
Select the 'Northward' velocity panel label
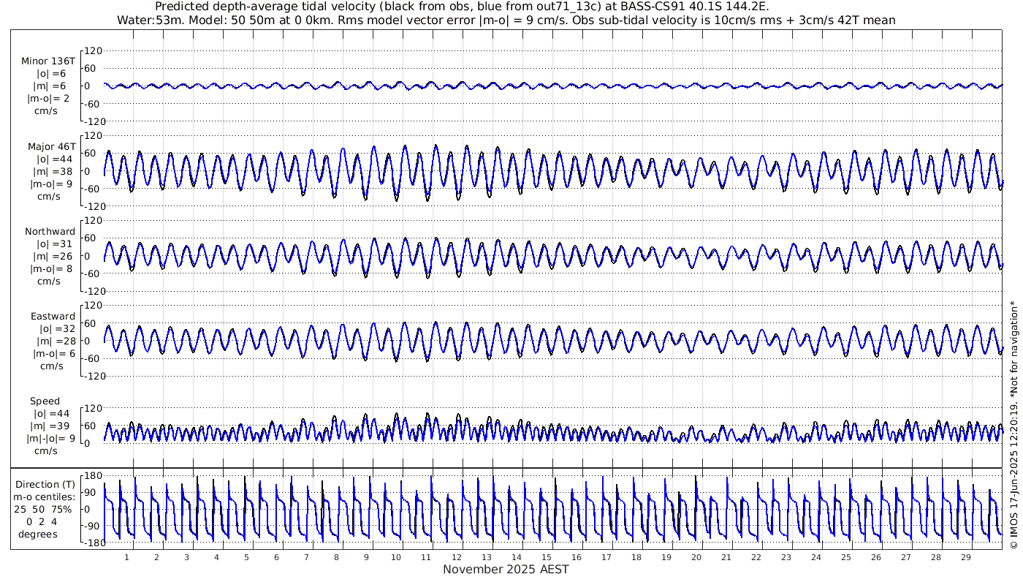click(x=50, y=232)
